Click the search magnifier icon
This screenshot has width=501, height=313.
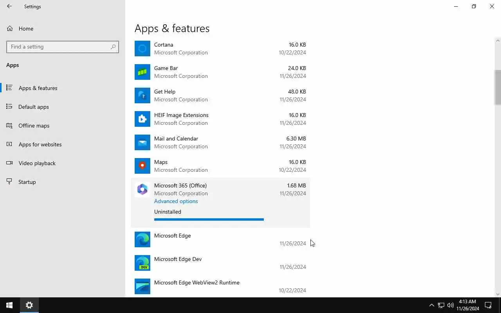click(113, 47)
